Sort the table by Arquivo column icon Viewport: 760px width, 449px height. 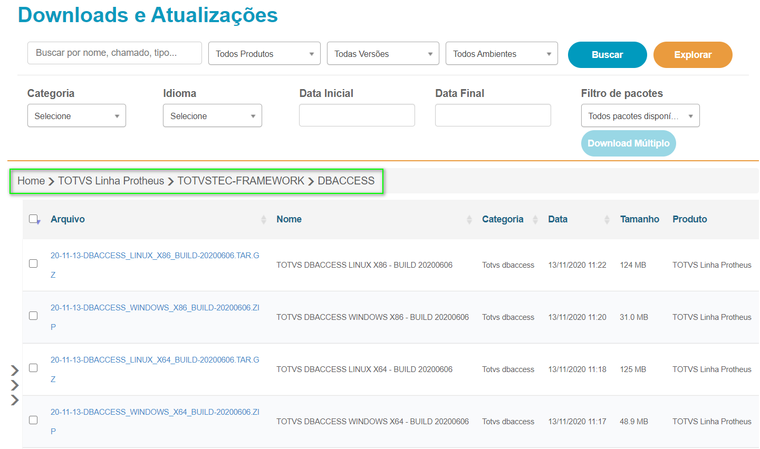pos(264,220)
